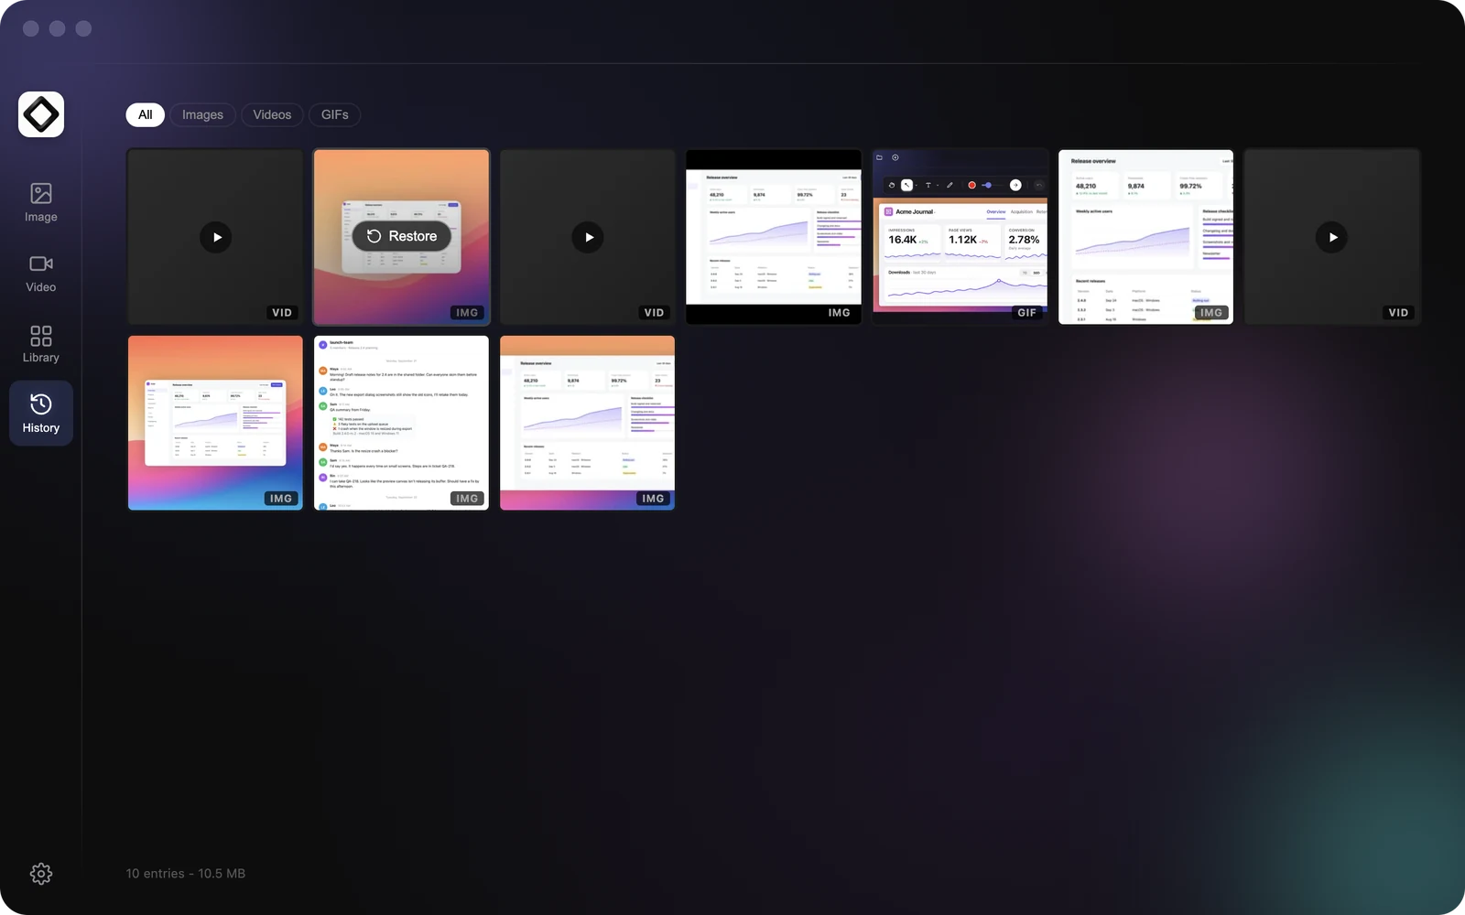Click the app logo in the sidebar
This screenshot has height=915, width=1465.
(x=41, y=114)
